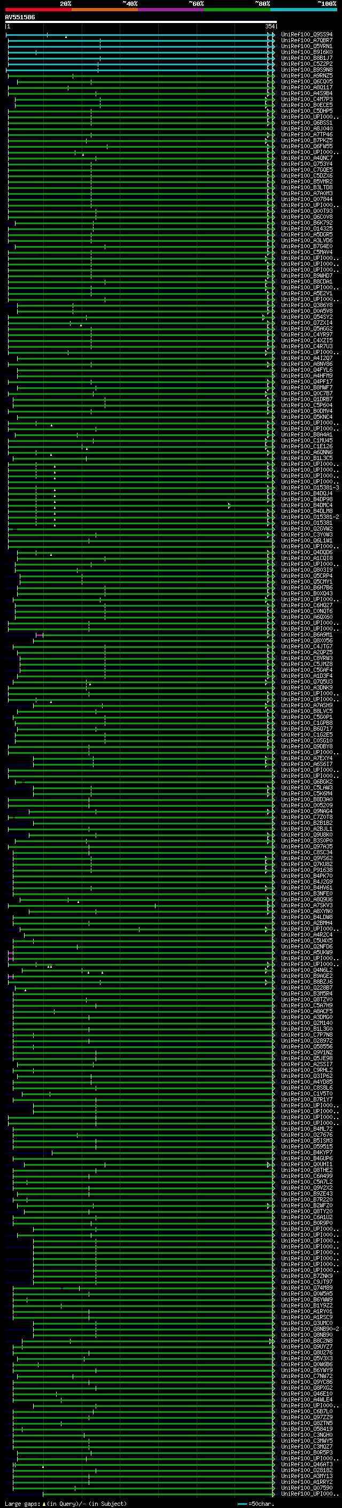Screen dimensions: 342x1508
Task: Open hit UniRef100_Q9SS94
Action: pos(307,35)
